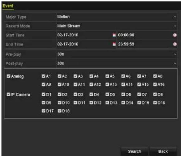Expand the Record Mode dropdown showing Main Stream
This screenshot has width=181, height=156.
click(x=117, y=26)
